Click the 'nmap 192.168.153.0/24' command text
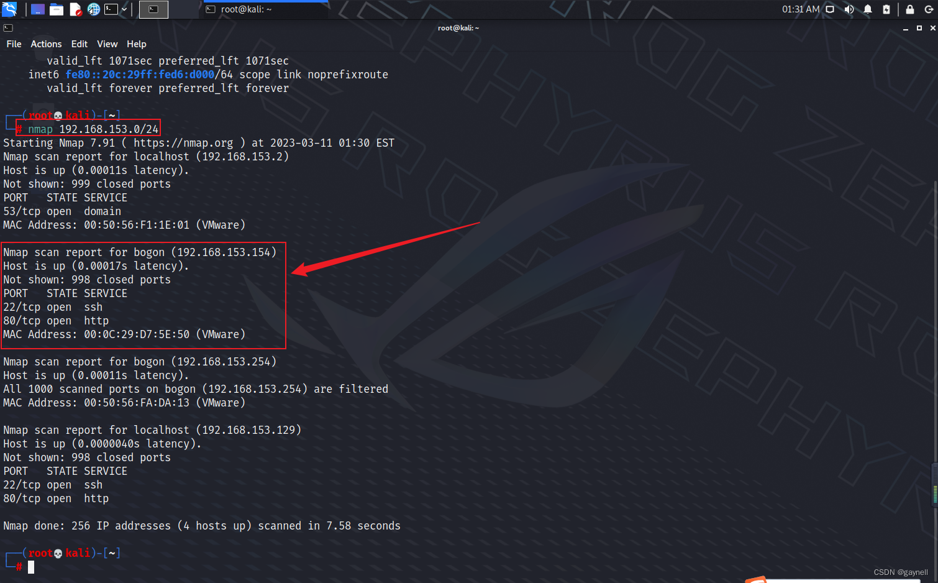 93,129
